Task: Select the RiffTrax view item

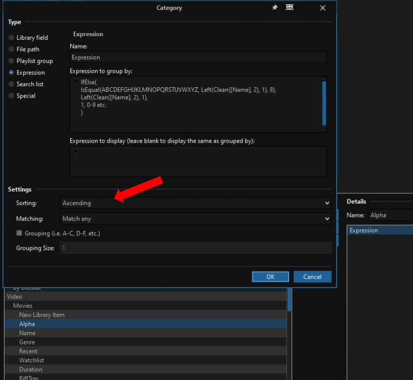Action: 146,377
